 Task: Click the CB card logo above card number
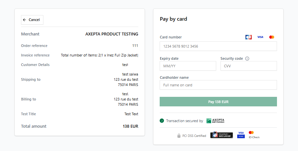248,37
